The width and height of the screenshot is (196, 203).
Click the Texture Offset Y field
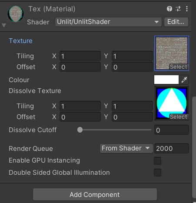point(132,67)
